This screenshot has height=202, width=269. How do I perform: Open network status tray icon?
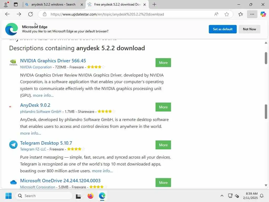click(230, 196)
